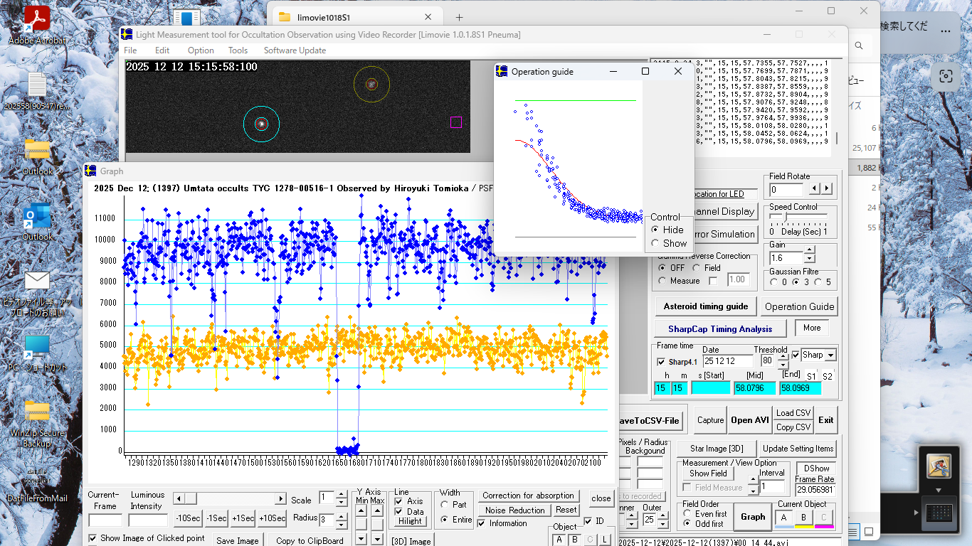The image size is (972, 546).
Task: Select object B under Current Object
Action: tap(803, 518)
